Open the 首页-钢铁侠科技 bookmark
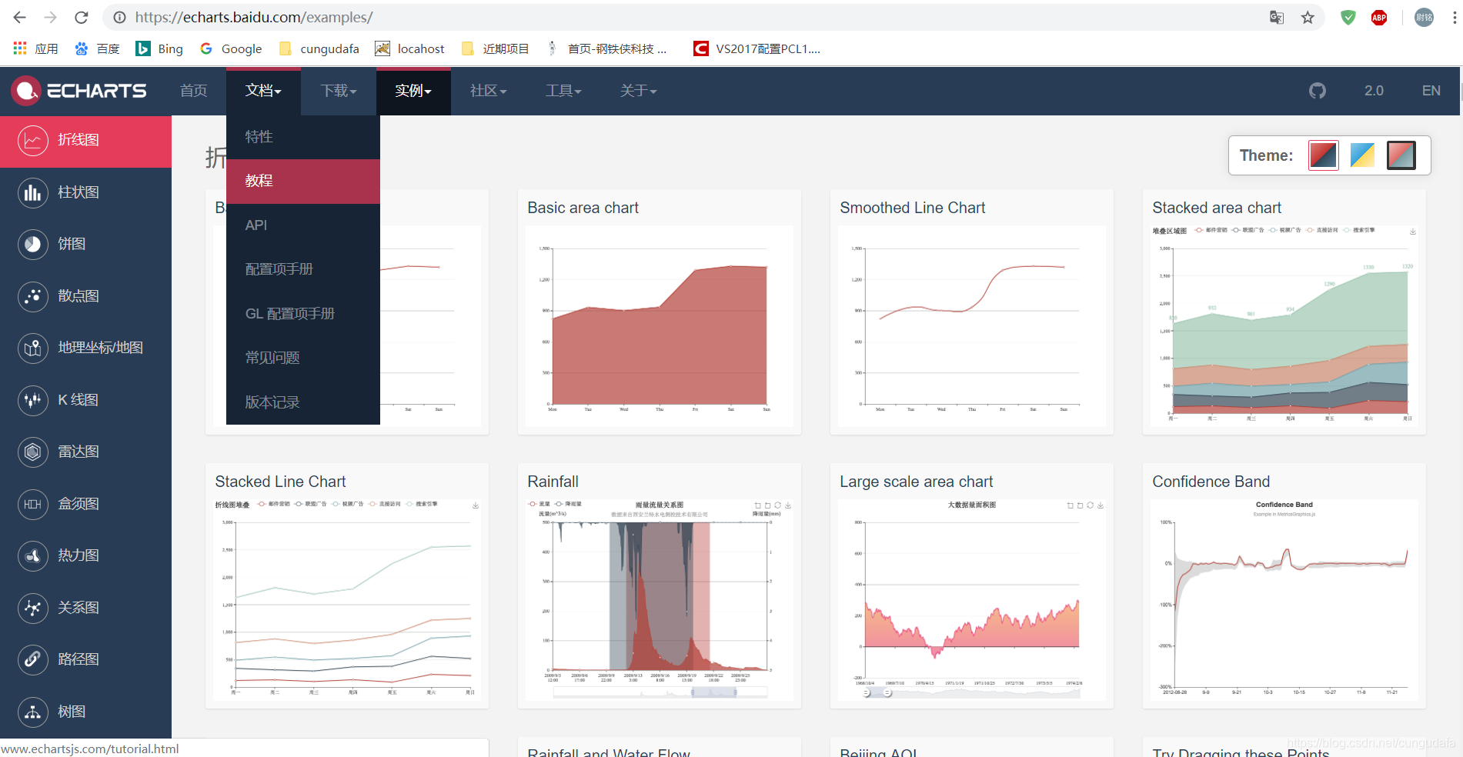1463x757 pixels. [x=606, y=48]
